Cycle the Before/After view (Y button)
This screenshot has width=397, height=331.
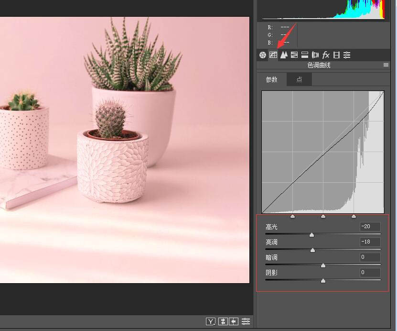211,321
